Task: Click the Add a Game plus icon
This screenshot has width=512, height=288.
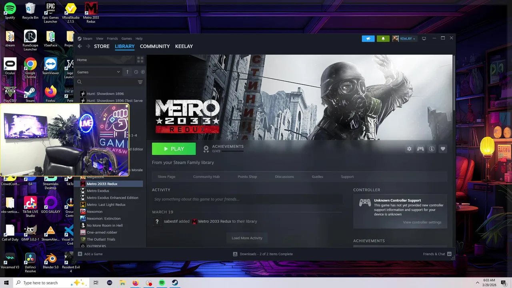Action: [x=80, y=254]
